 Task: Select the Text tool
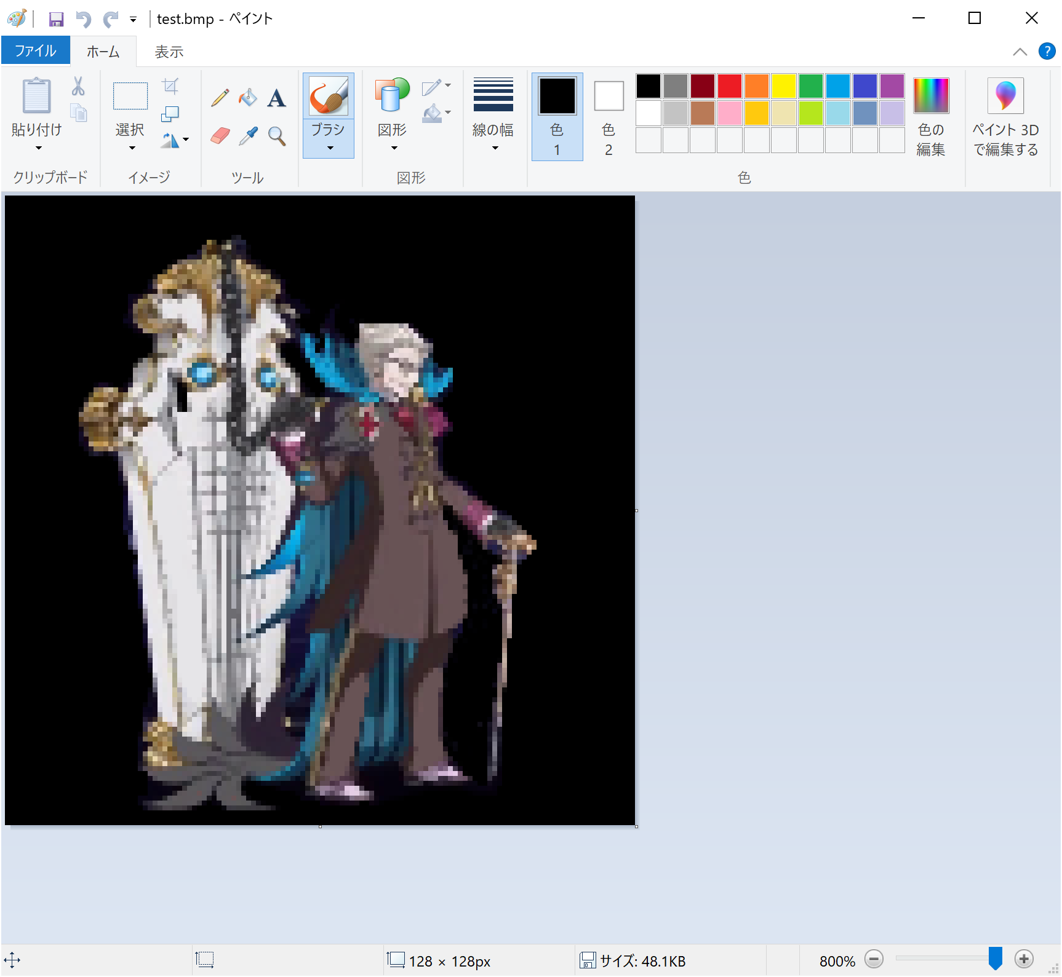[276, 98]
